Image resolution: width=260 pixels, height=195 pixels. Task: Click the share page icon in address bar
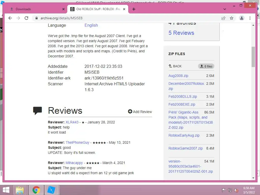click(223, 18)
